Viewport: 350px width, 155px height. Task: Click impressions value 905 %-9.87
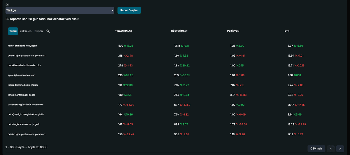[181, 134]
